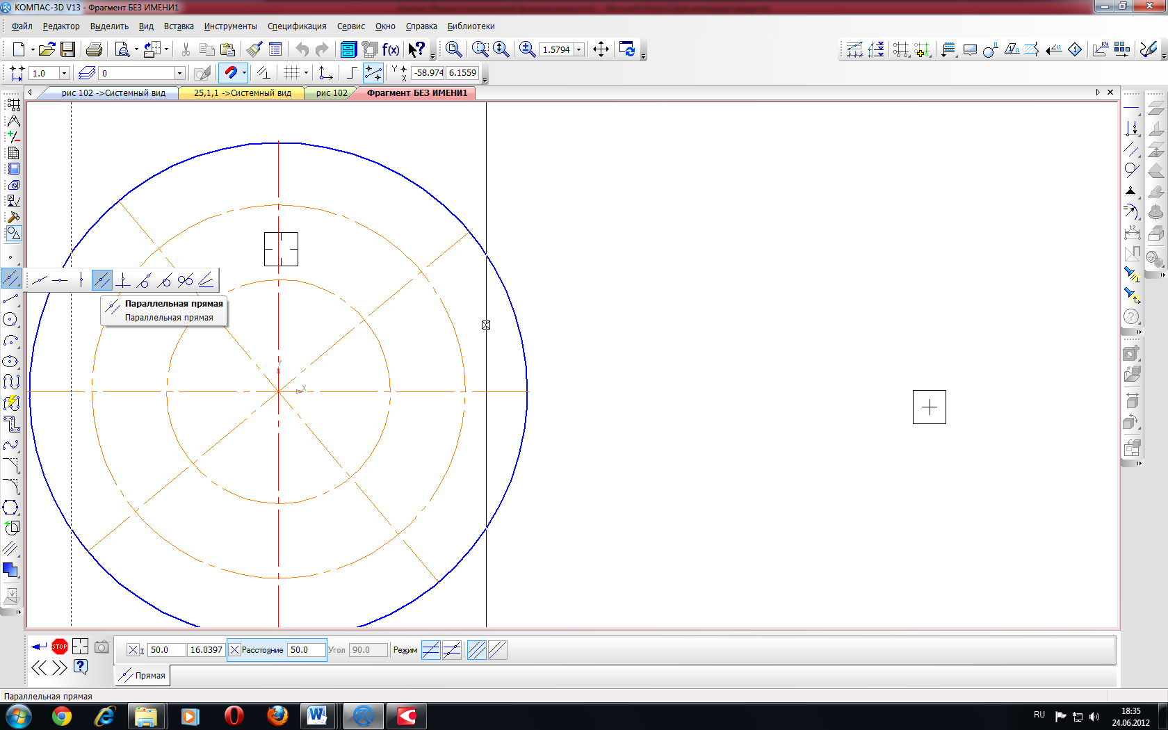1168x730 pixels.
Task: Click the pan (move view) arrows icon
Action: [601, 49]
